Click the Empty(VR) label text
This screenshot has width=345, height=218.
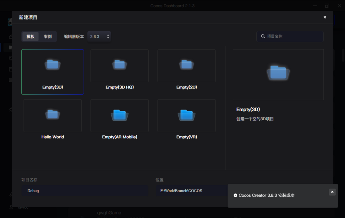(x=186, y=137)
